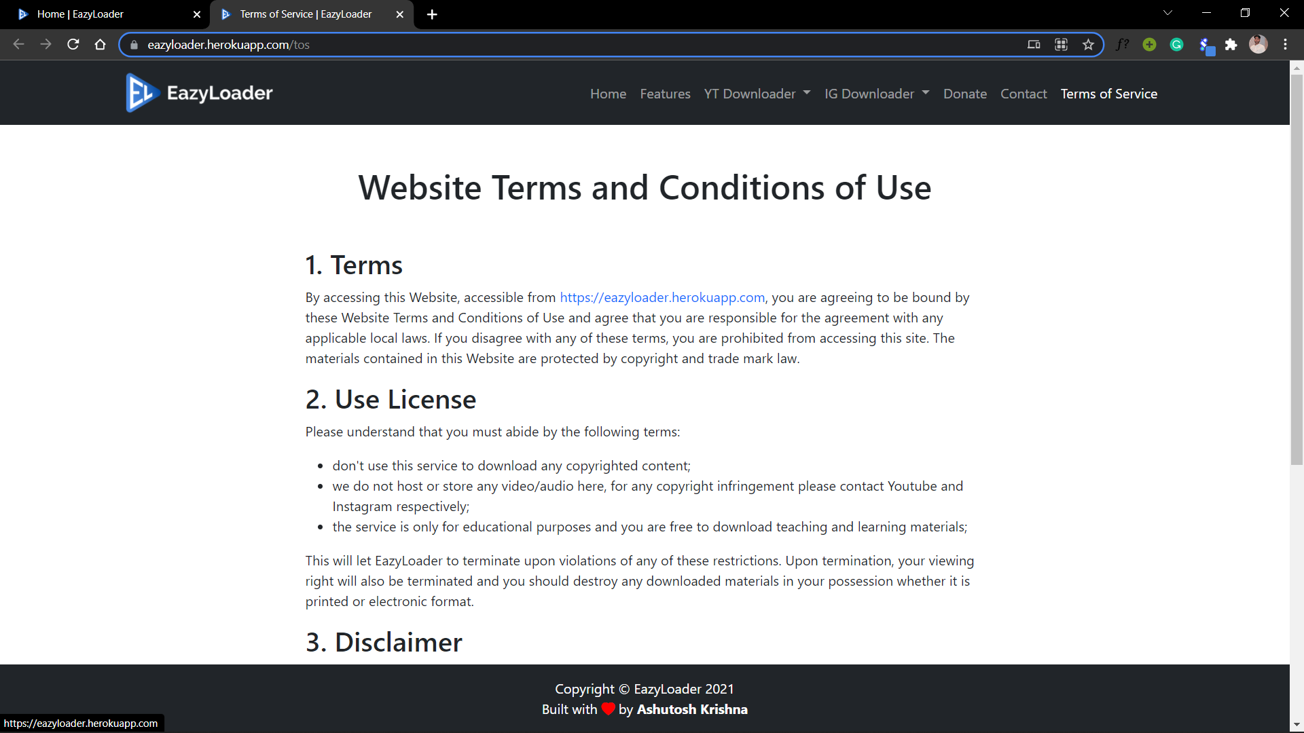Open the send-to-devices icon

click(1034, 44)
